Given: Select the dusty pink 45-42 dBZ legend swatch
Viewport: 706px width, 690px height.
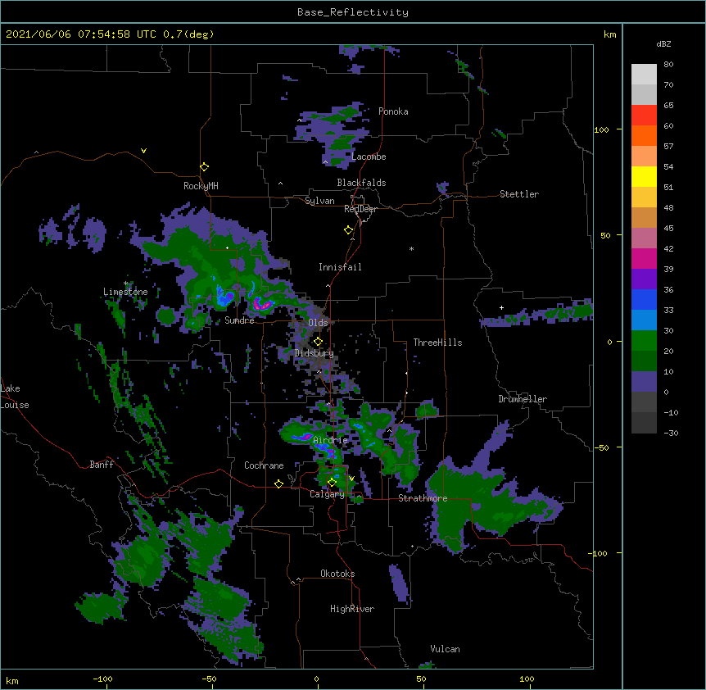Looking at the screenshot, I should (x=644, y=238).
